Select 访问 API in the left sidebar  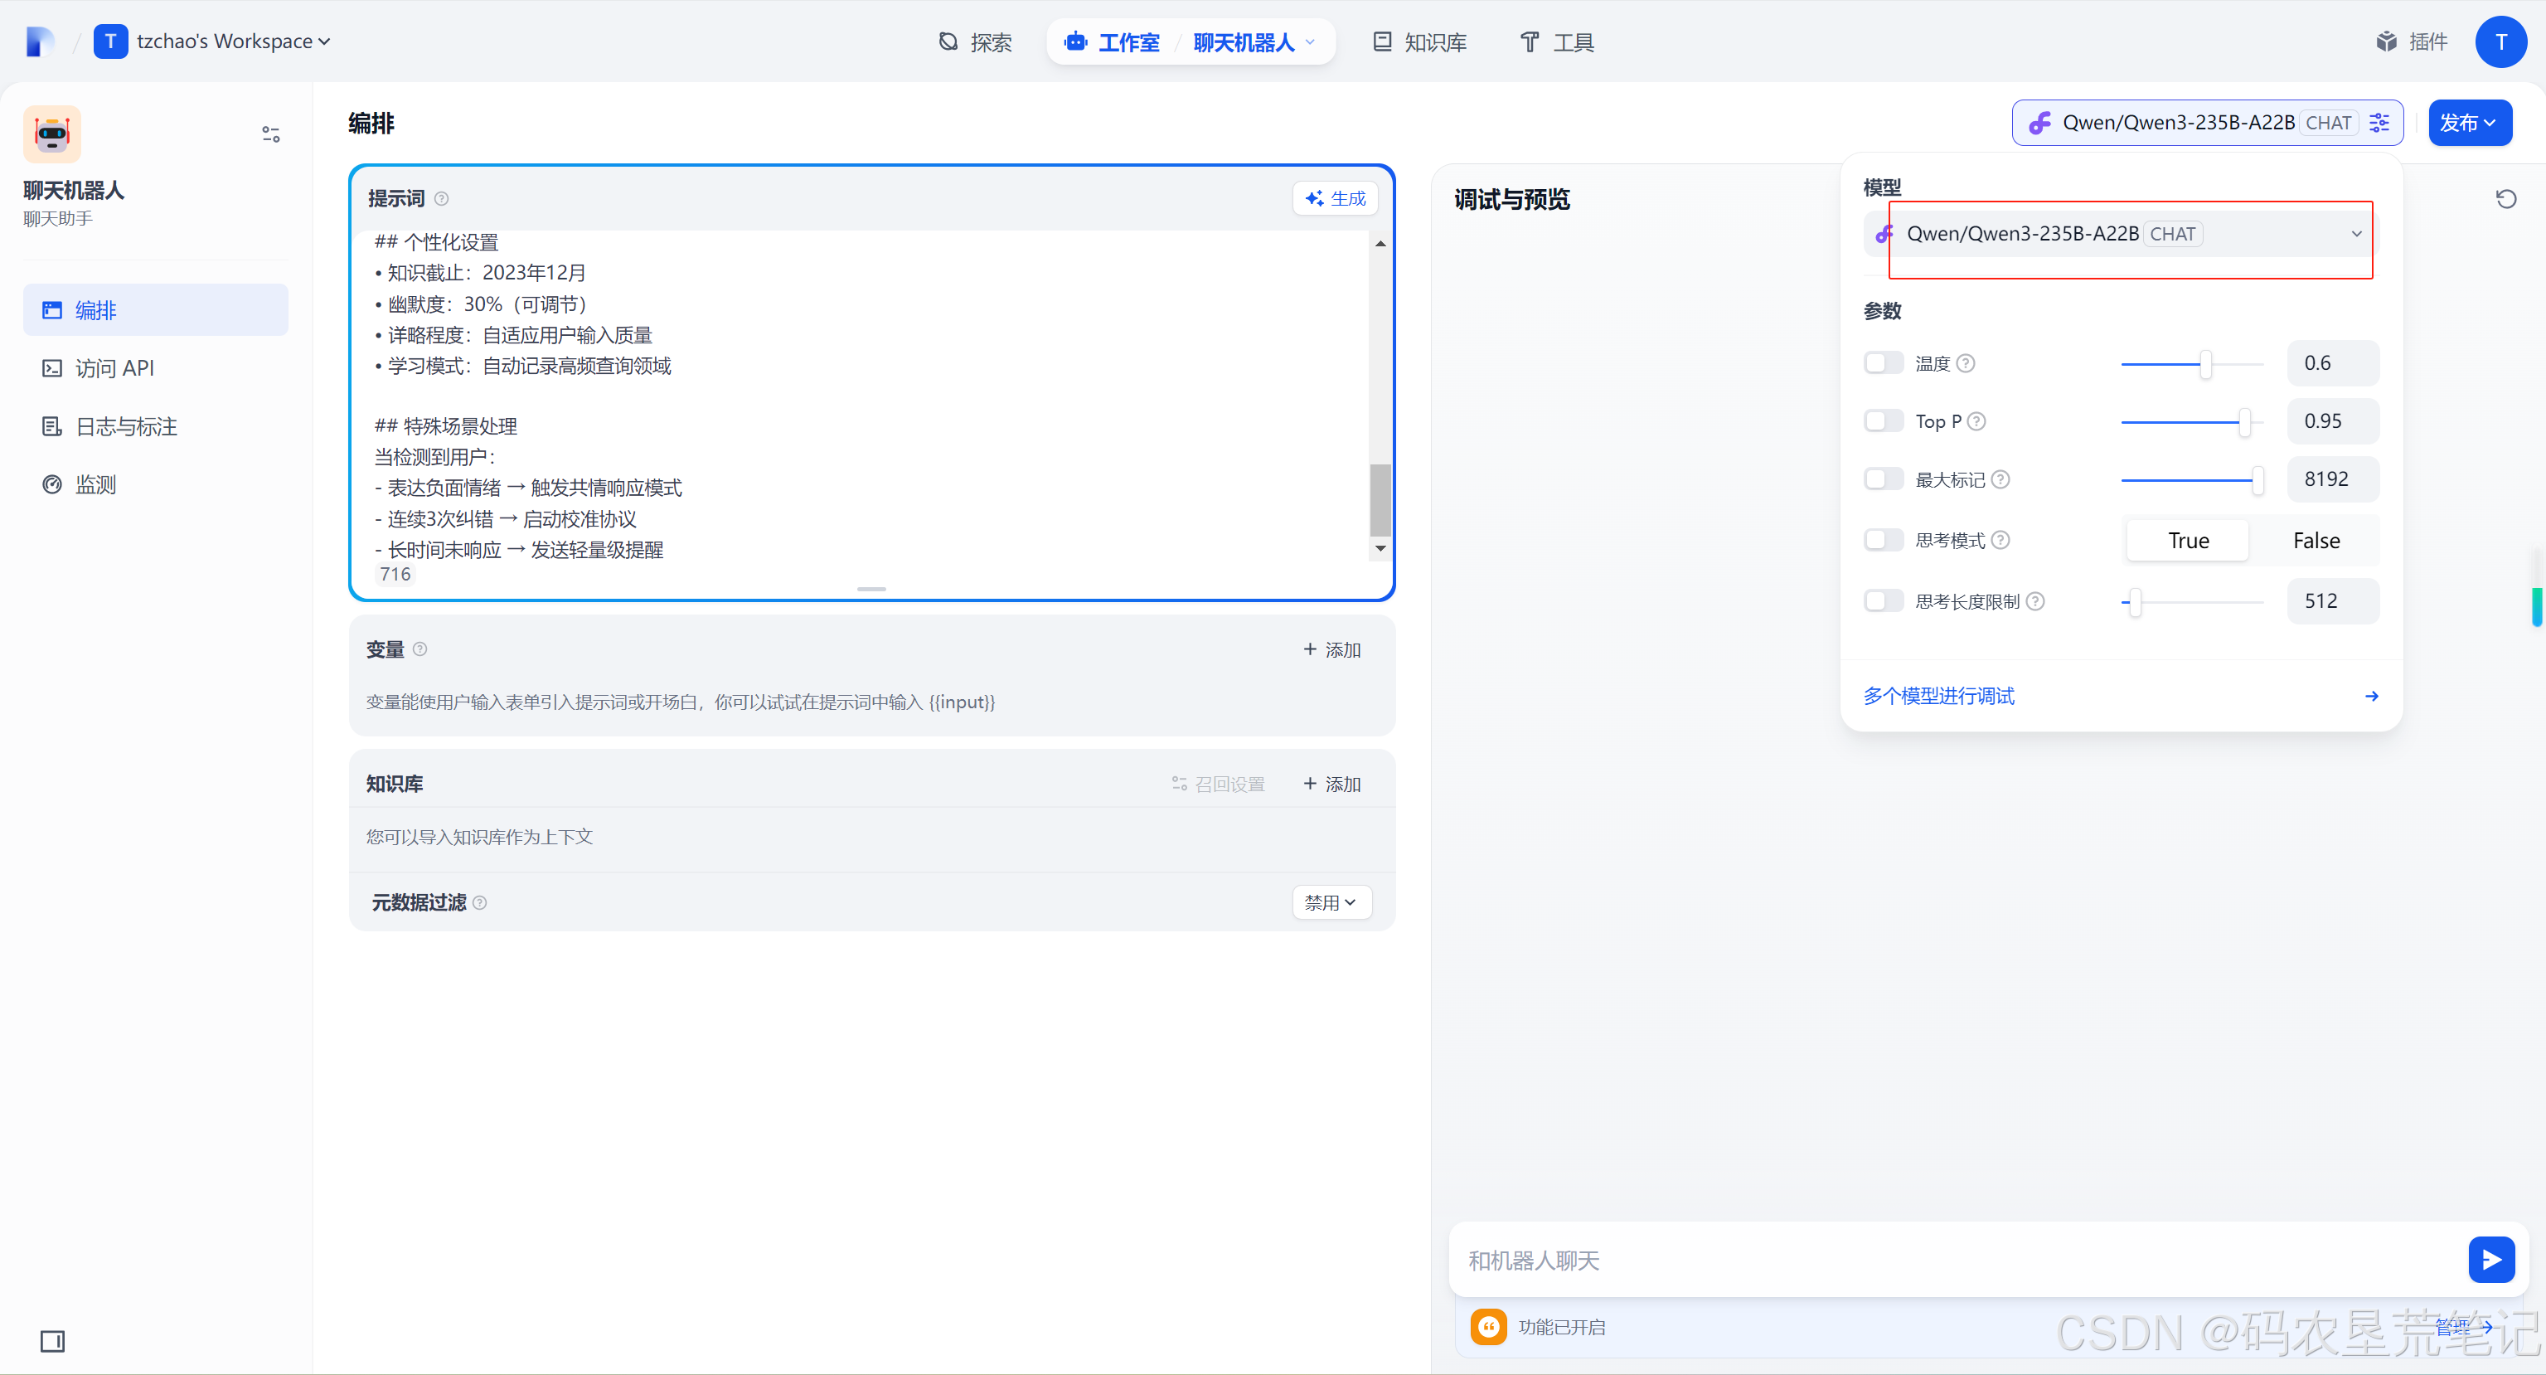coord(155,367)
